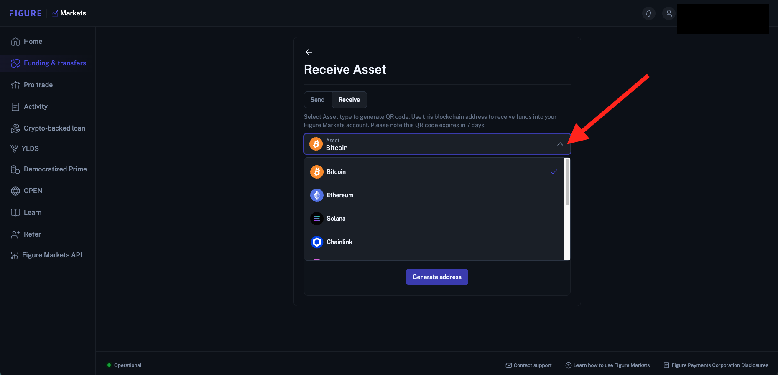Collapse the Asset dropdown chevron

click(x=560, y=144)
